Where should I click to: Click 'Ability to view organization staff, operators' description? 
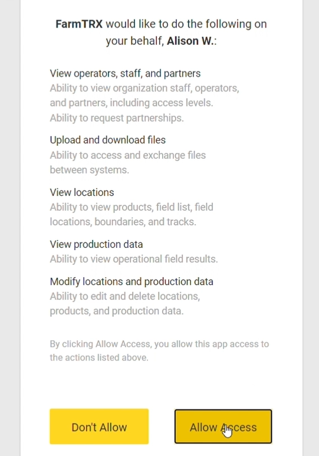coord(144,96)
